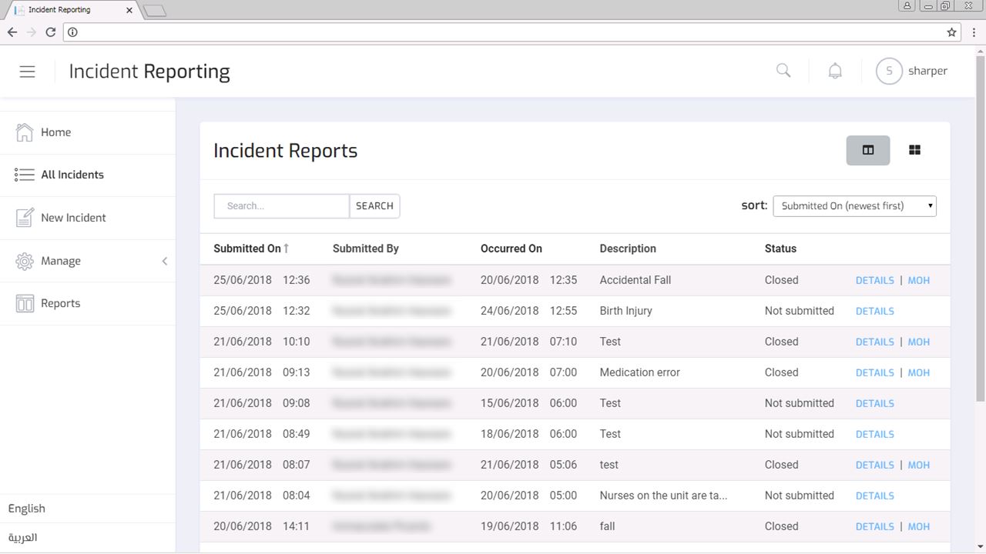The width and height of the screenshot is (986, 554).
Task: Open browser three-dot menu
Action: pos(974,32)
